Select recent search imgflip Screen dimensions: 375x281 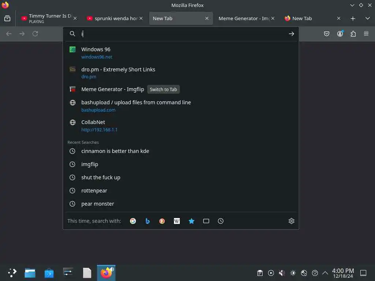click(x=181, y=164)
